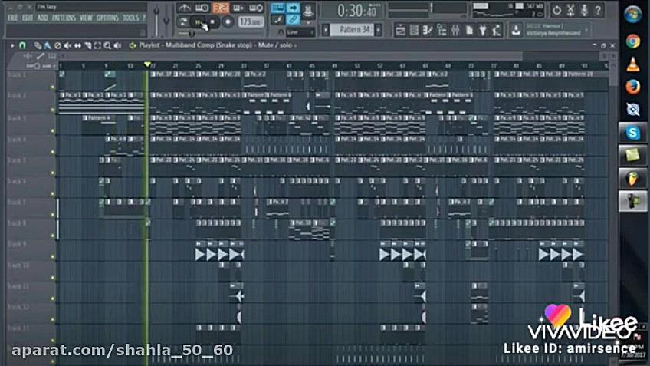Select the playlist mute tool
Viewport: 650px width, 366px height.
click(67, 45)
